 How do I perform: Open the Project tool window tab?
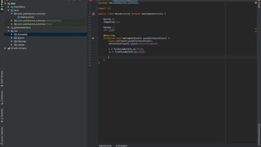point(2,6)
